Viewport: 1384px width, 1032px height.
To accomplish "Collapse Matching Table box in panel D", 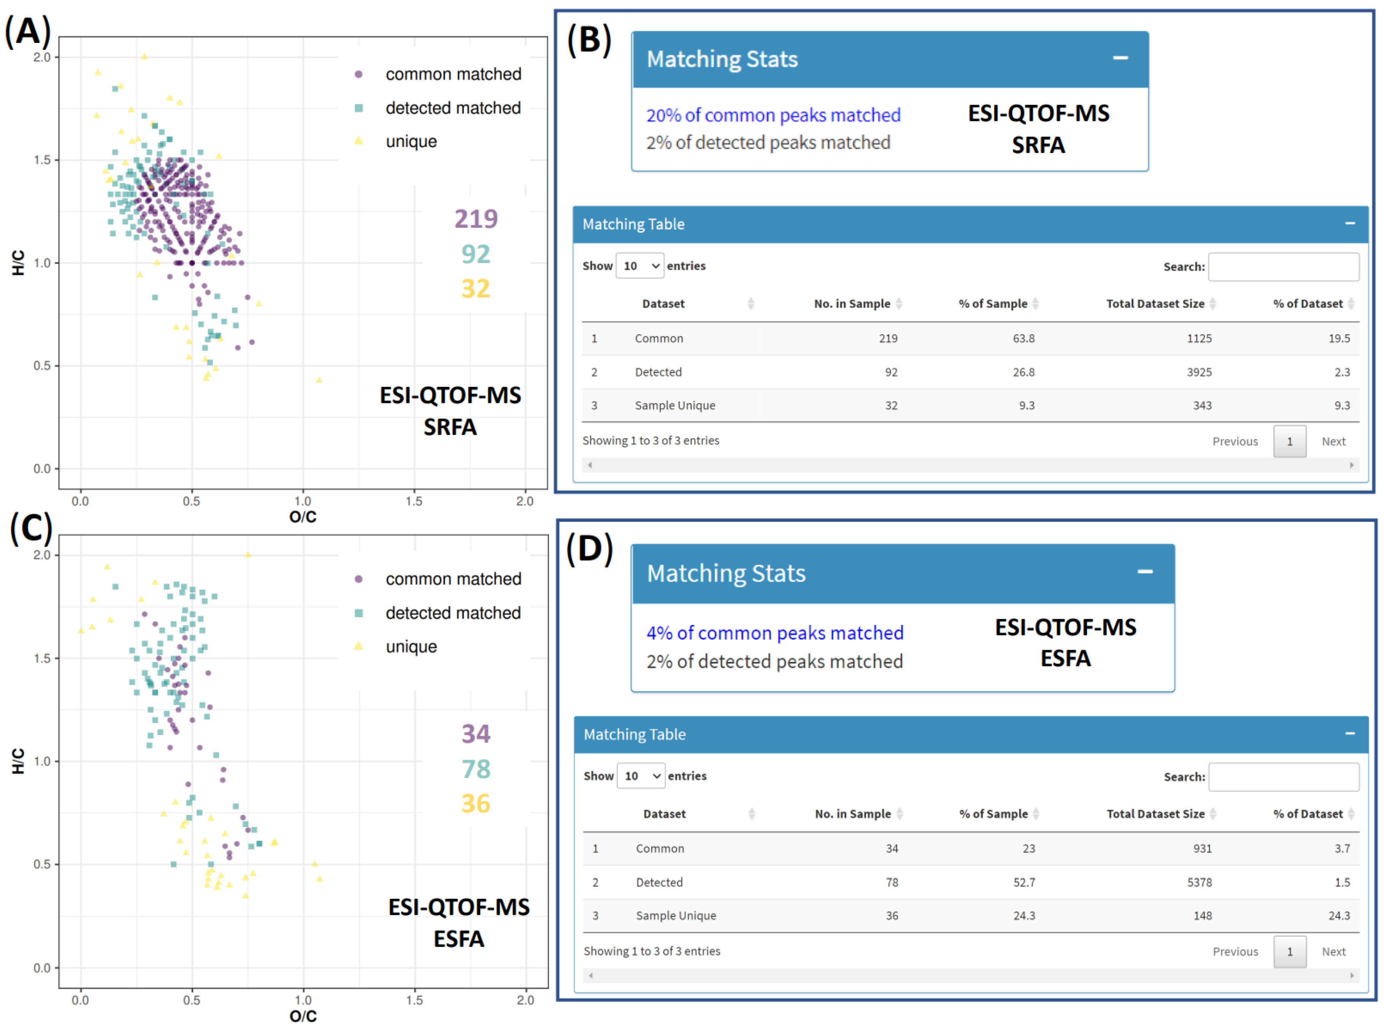I will pyautogui.click(x=1350, y=734).
